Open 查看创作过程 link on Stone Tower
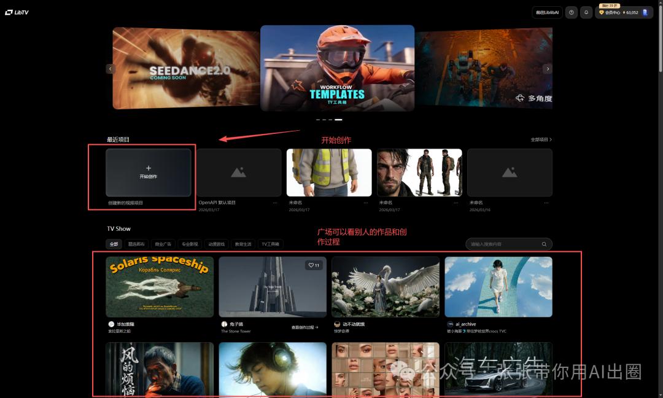Screen dimensions: 663x398 point(304,328)
